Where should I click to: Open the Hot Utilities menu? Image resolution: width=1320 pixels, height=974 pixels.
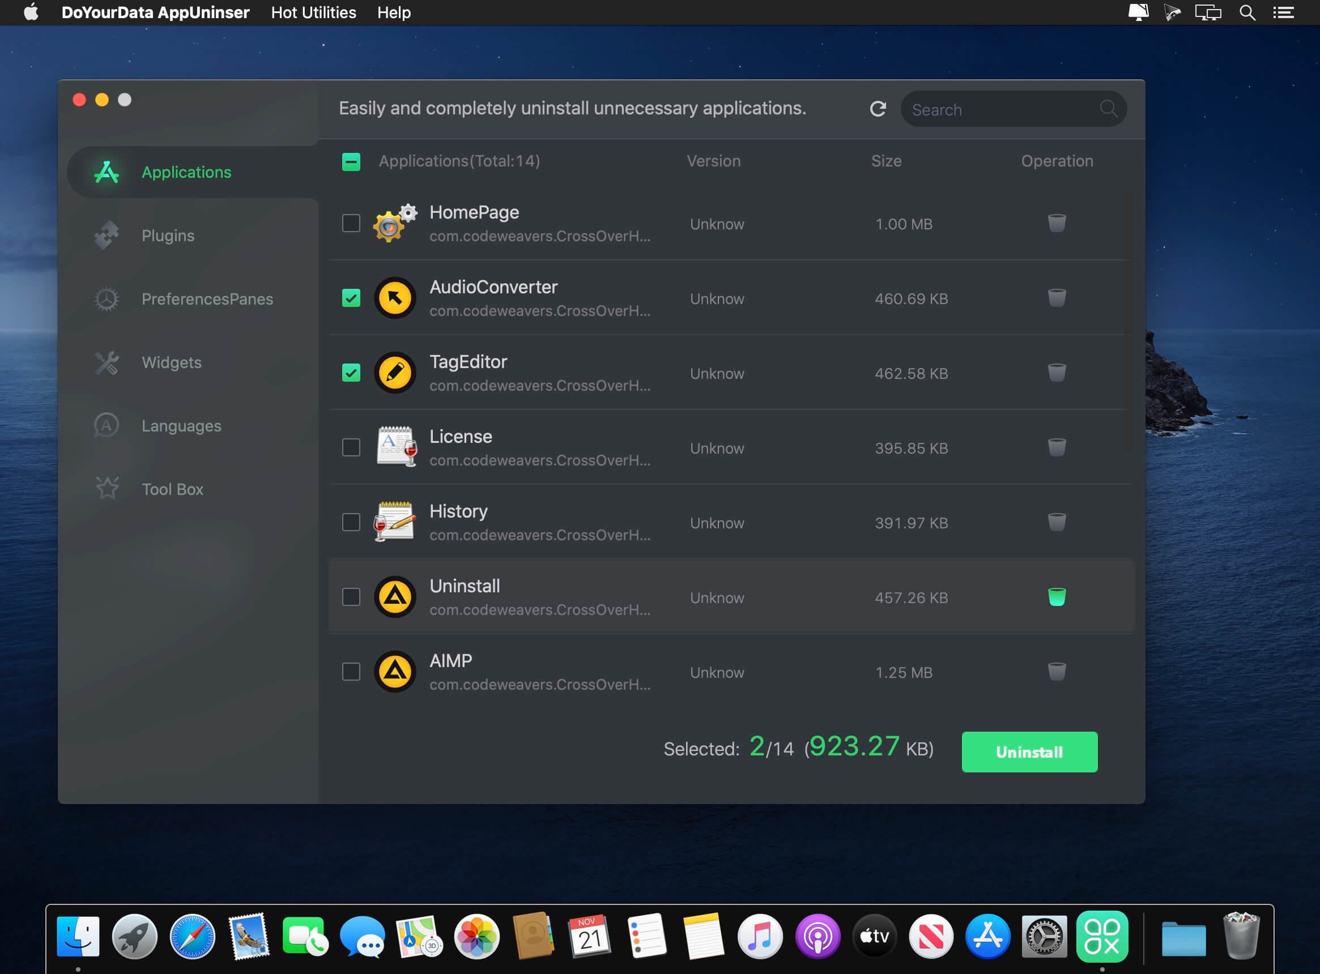(x=313, y=12)
